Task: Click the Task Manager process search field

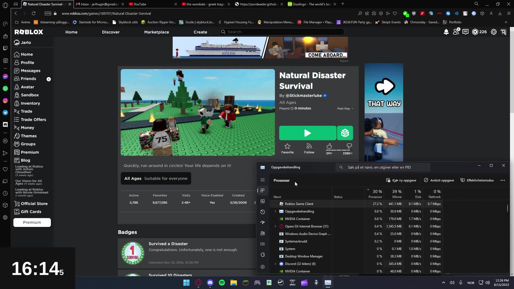Action: [x=383, y=167]
